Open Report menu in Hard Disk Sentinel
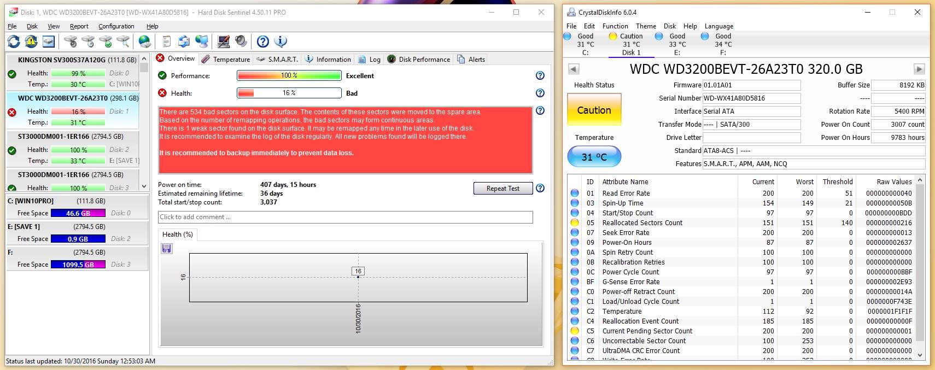This screenshot has width=935, height=370. pyautogui.click(x=79, y=26)
